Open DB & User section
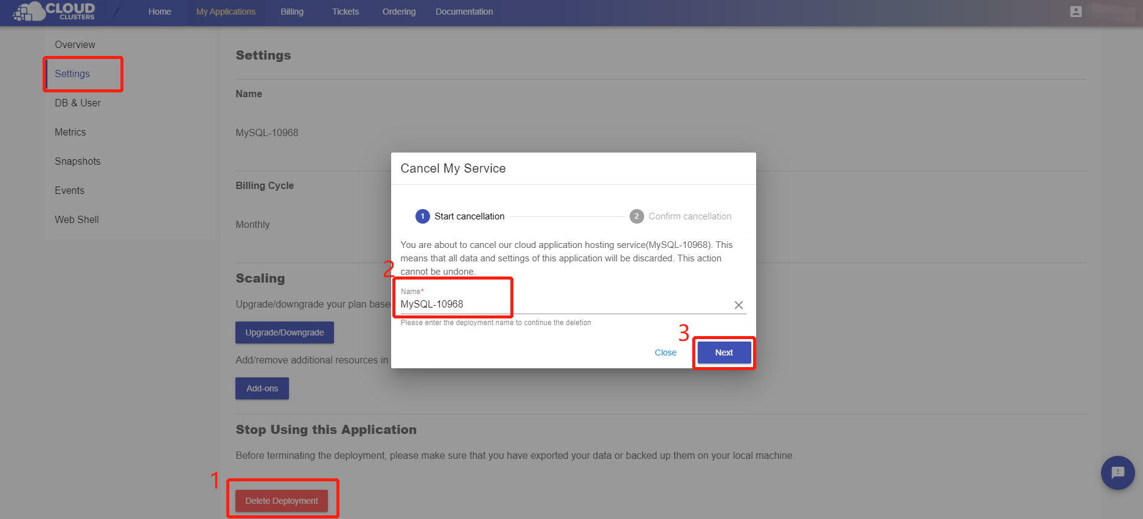The width and height of the screenshot is (1143, 519). pos(78,103)
